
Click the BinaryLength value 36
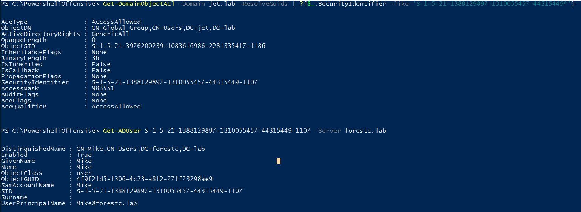(x=96, y=58)
